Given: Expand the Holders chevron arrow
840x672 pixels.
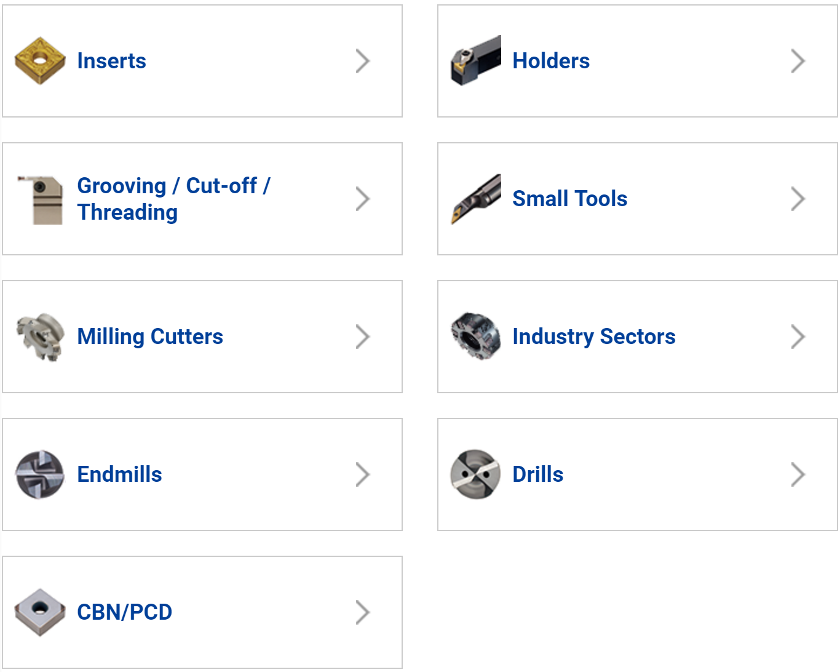Looking at the screenshot, I should (x=798, y=61).
